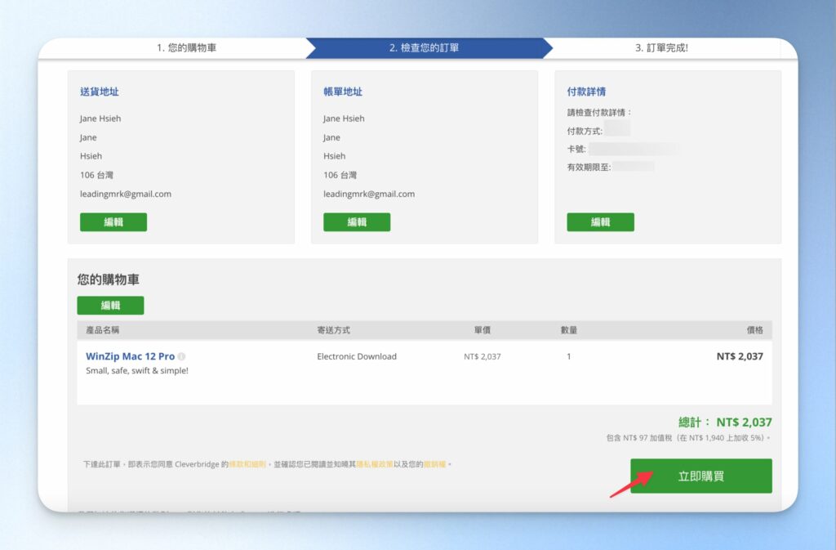
Task: Click the shipping email leadingmrk@gmail.com
Action: click(126, 195)
